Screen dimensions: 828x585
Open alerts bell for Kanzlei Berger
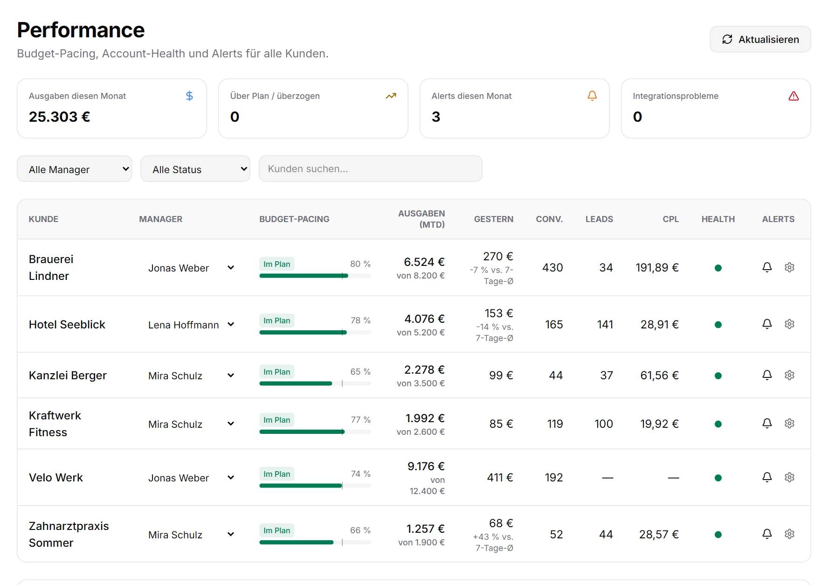coord(767,375)
